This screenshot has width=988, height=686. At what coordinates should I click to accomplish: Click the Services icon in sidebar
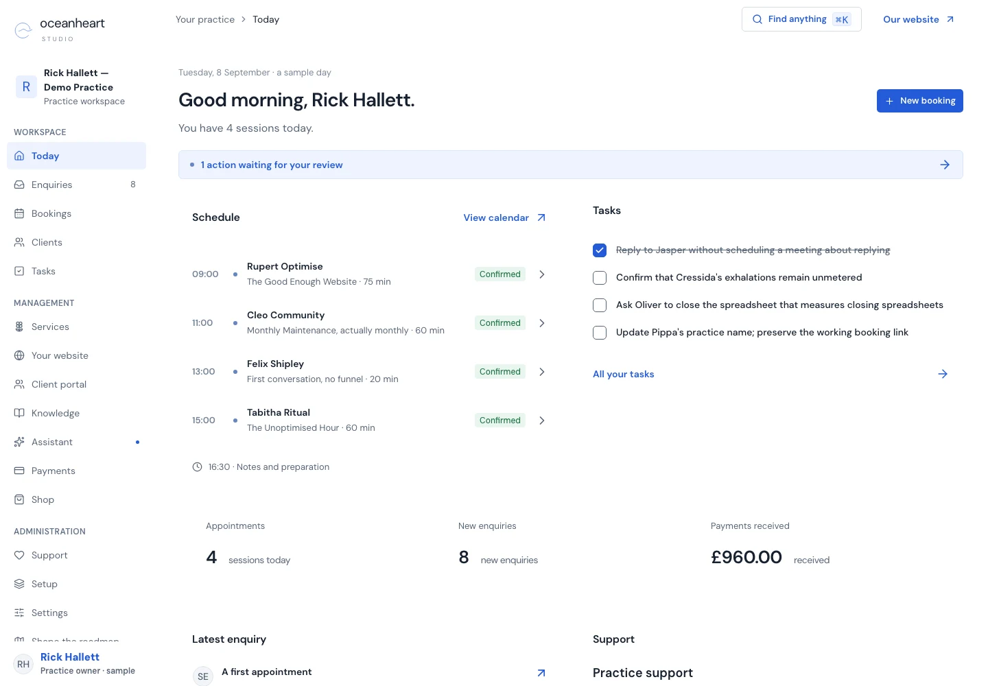tap(19, 327)
